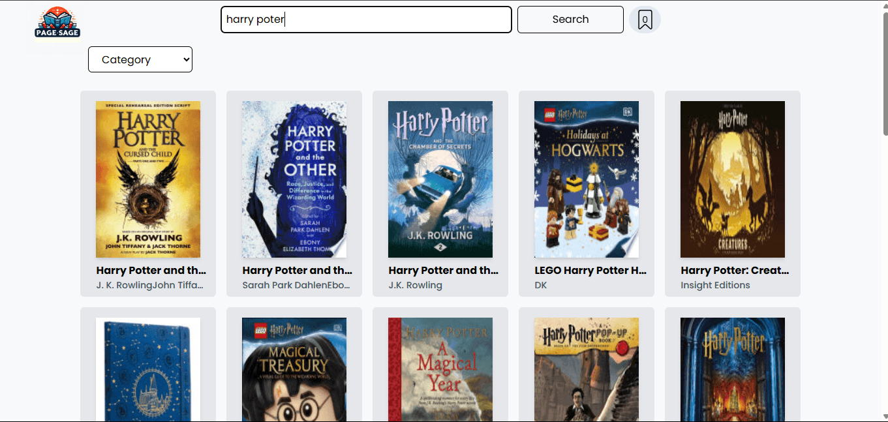
Task: Open the LEGO Holidays at Hogwarts cover
Action: (x=587, y=179)
